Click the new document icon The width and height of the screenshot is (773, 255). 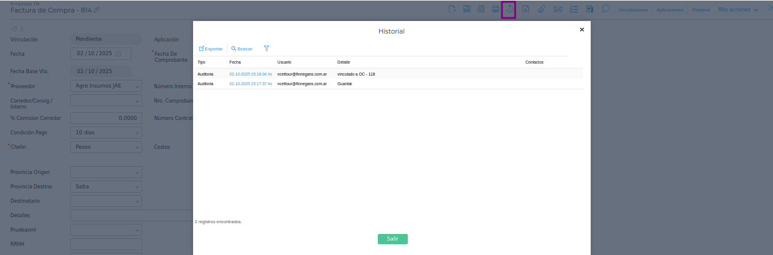(452, 10)
